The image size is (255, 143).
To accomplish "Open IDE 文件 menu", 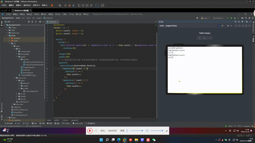I will (8, 14).
